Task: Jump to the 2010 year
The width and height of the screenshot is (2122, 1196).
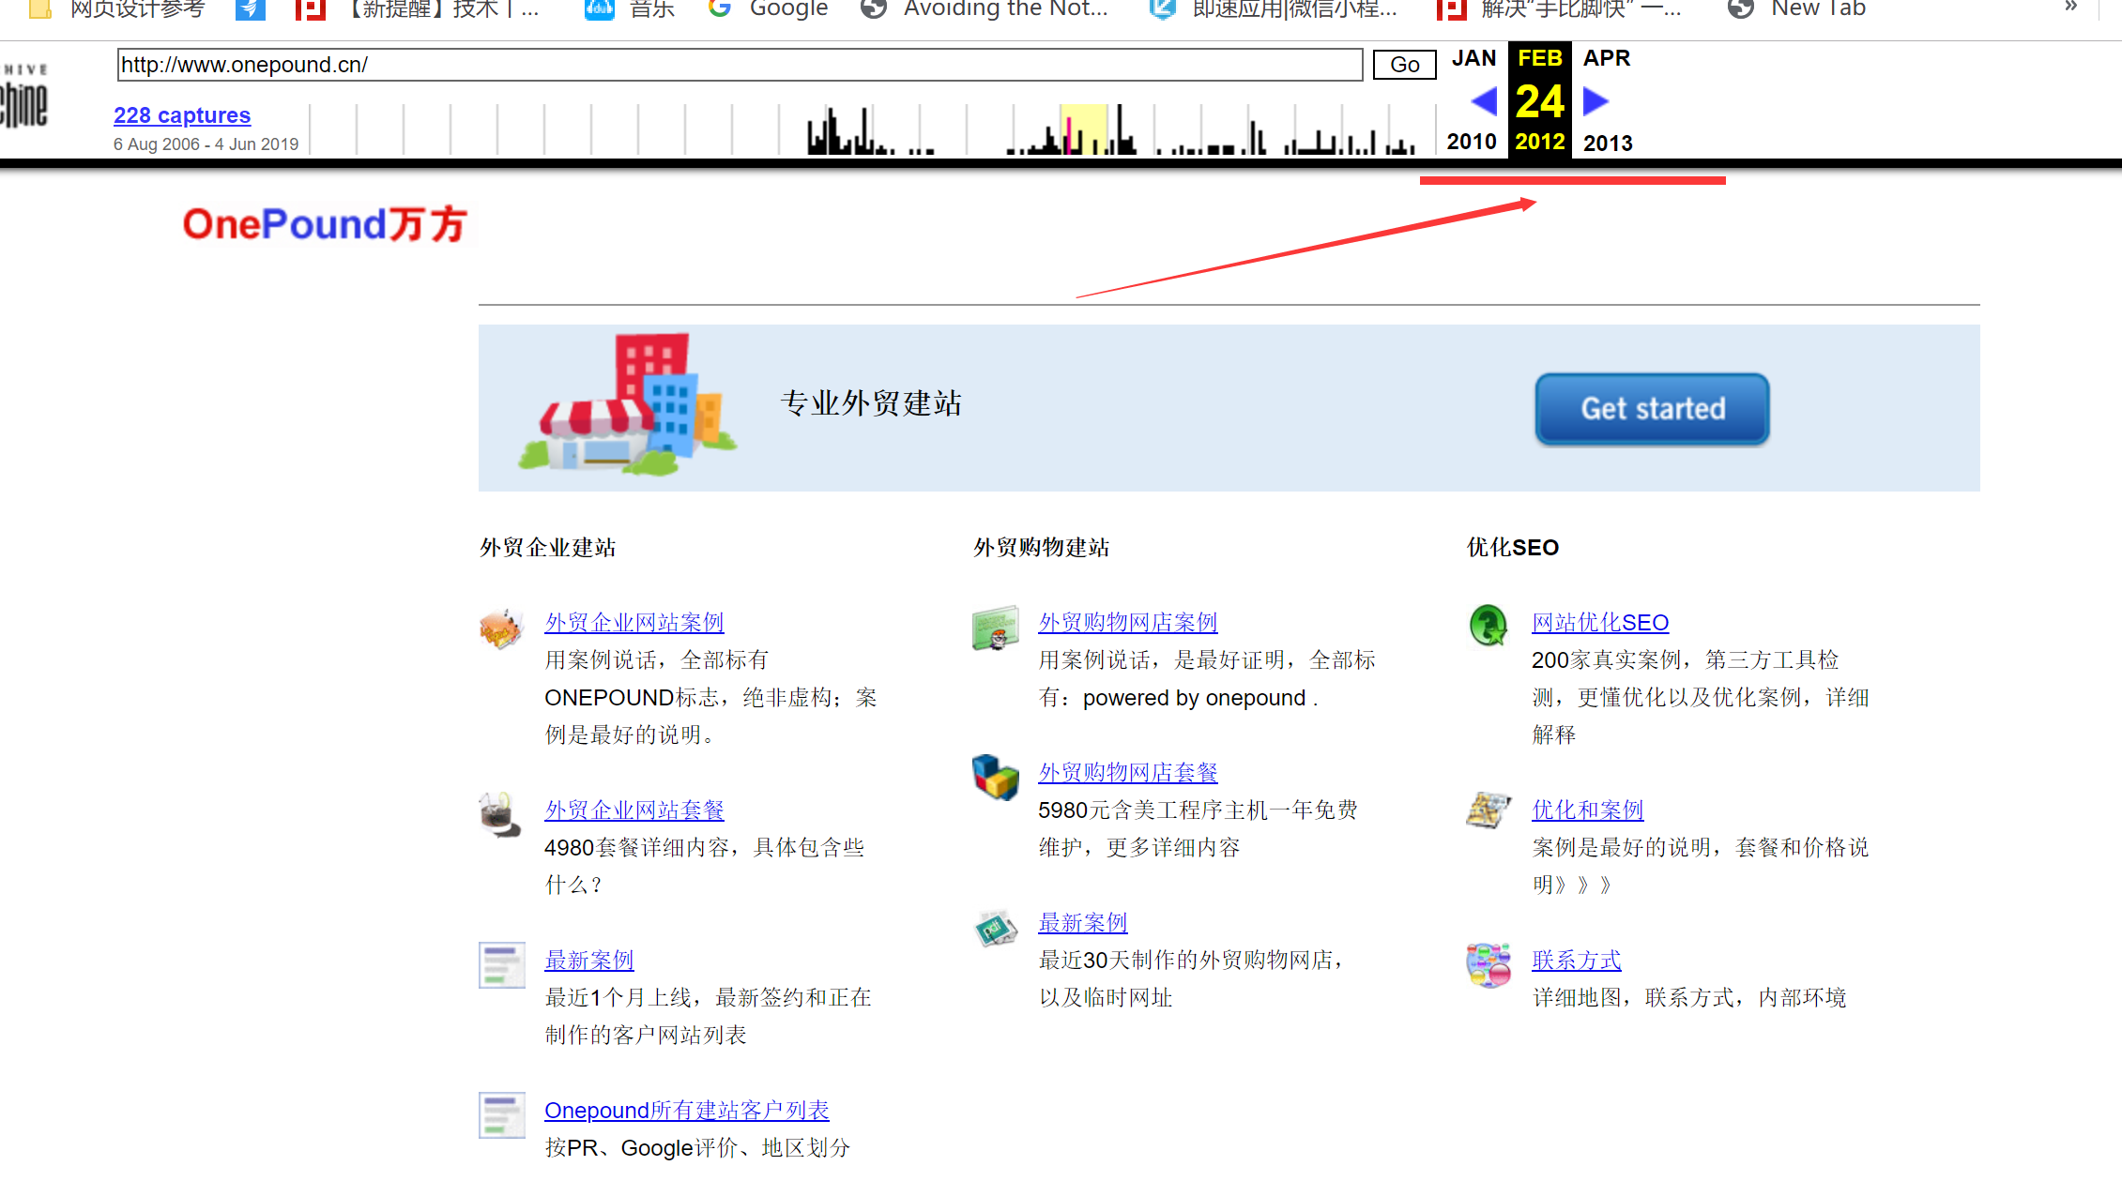Action: coord(1472,142)
